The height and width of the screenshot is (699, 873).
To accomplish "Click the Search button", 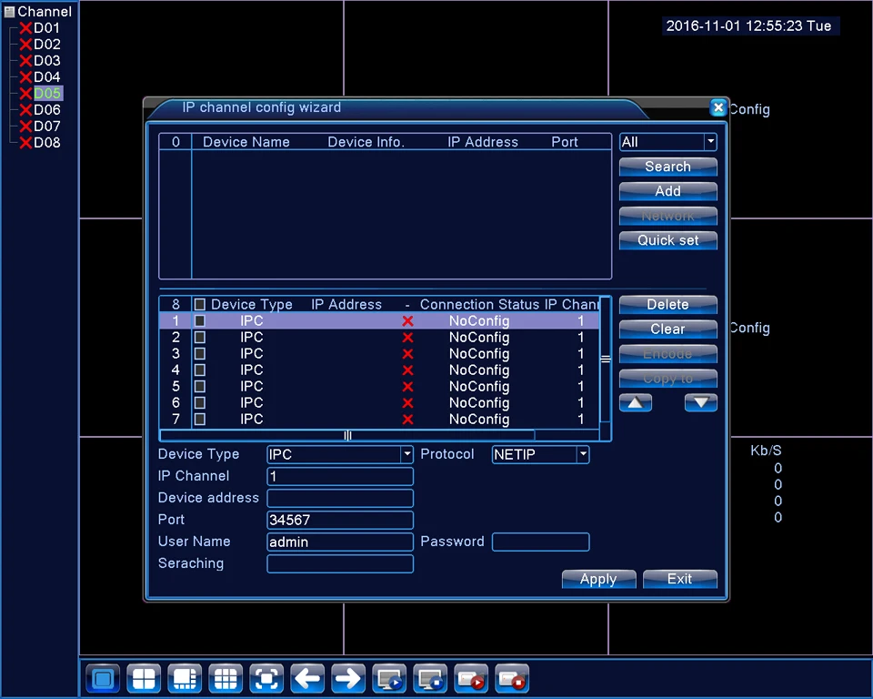I will (x=668, y=167).
